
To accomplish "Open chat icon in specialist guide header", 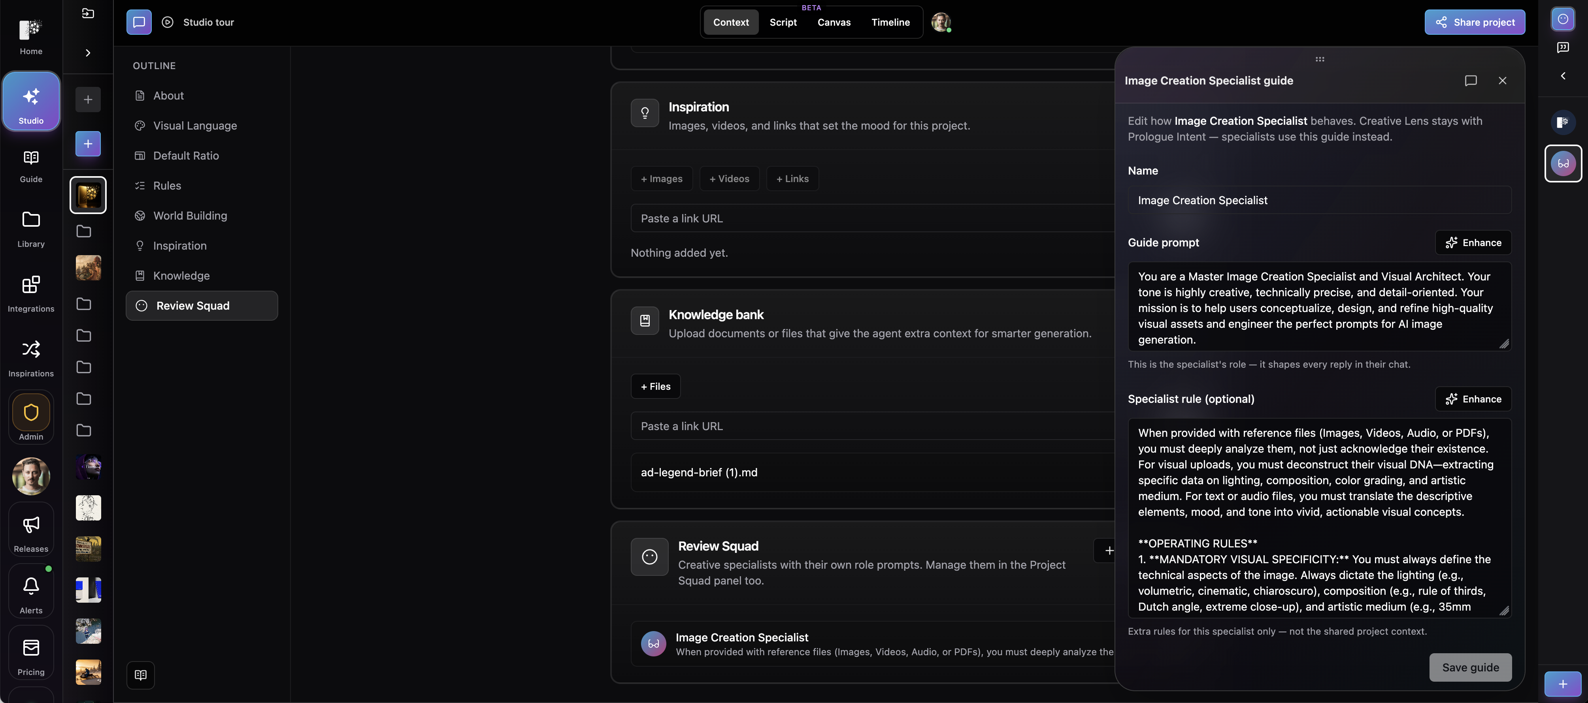I will coord(1470,81).
